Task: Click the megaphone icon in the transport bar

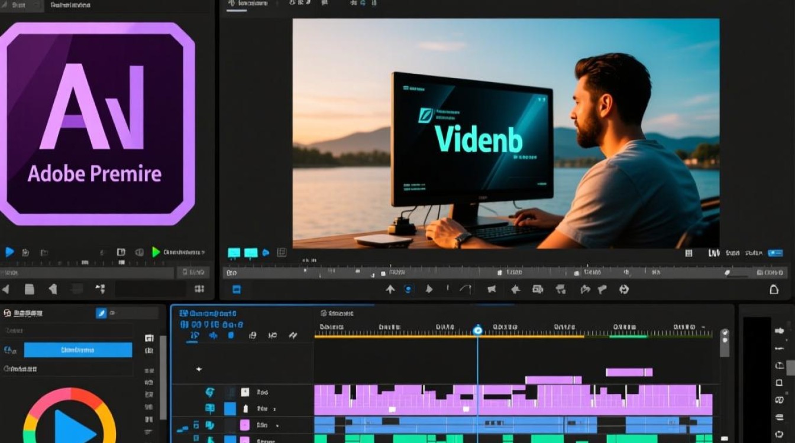Action: (491, 289)
